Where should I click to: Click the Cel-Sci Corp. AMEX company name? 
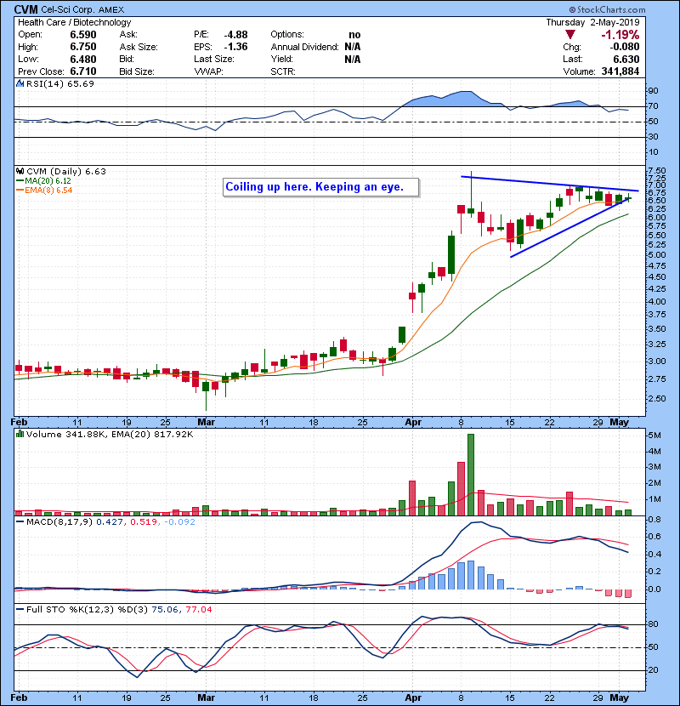(x=82, y=9)
